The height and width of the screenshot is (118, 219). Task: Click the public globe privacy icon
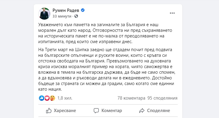tap(76, 16)
